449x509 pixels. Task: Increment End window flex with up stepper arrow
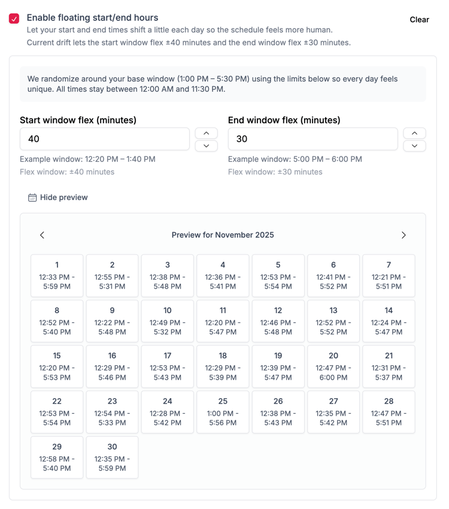[x=414, y=133]
